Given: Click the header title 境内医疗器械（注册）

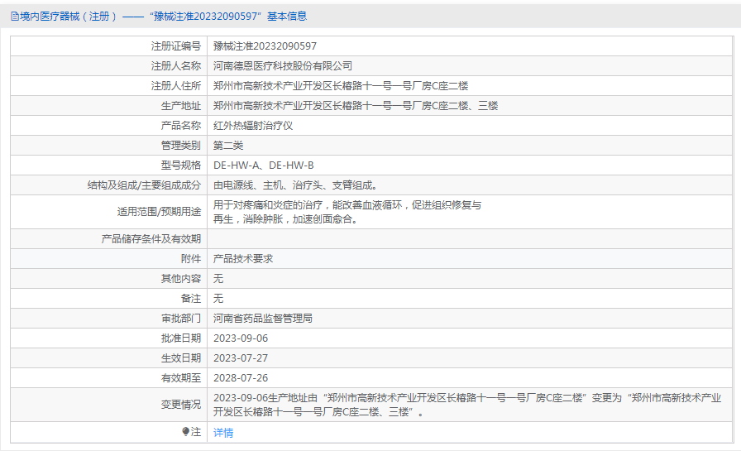Looking at the screenshot, I should click(68, 17).
